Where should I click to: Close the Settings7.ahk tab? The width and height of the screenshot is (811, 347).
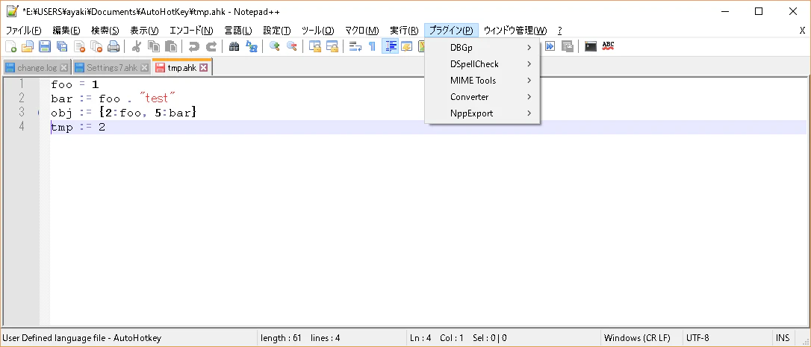[x=145, y=68]
